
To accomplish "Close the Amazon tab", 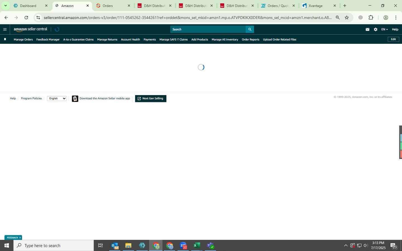I will [88, 6].
